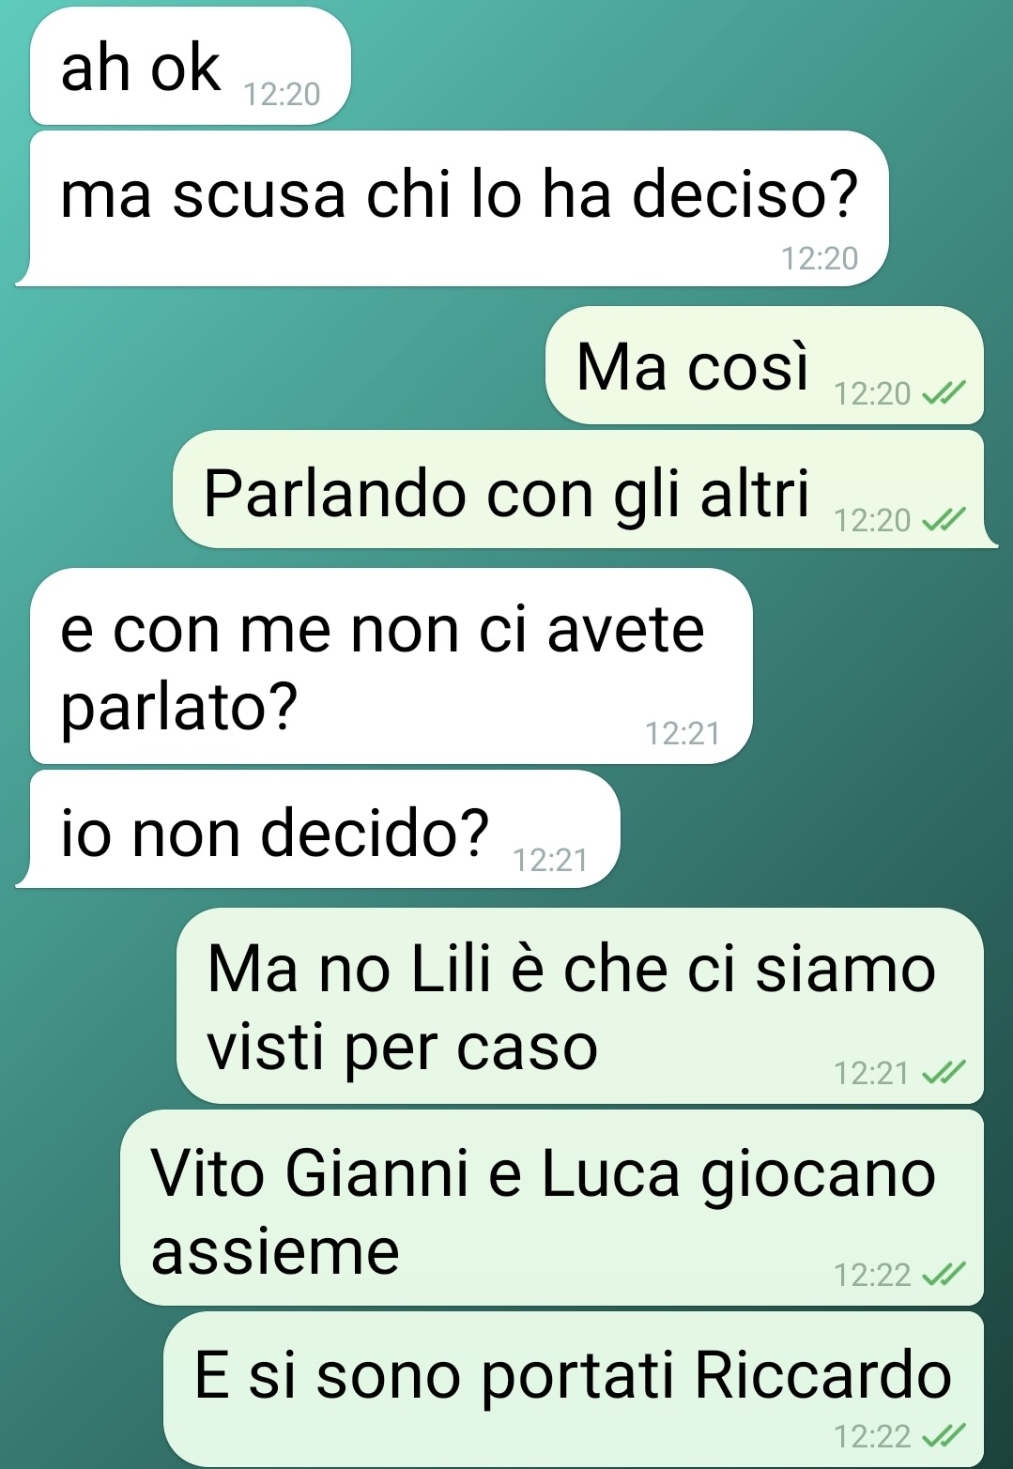Viewport: 1013px width, 1469px height.
Task: Tap 'Vito Gianni e Luca giocano assieme' bubble
Action: [552, 1208]
